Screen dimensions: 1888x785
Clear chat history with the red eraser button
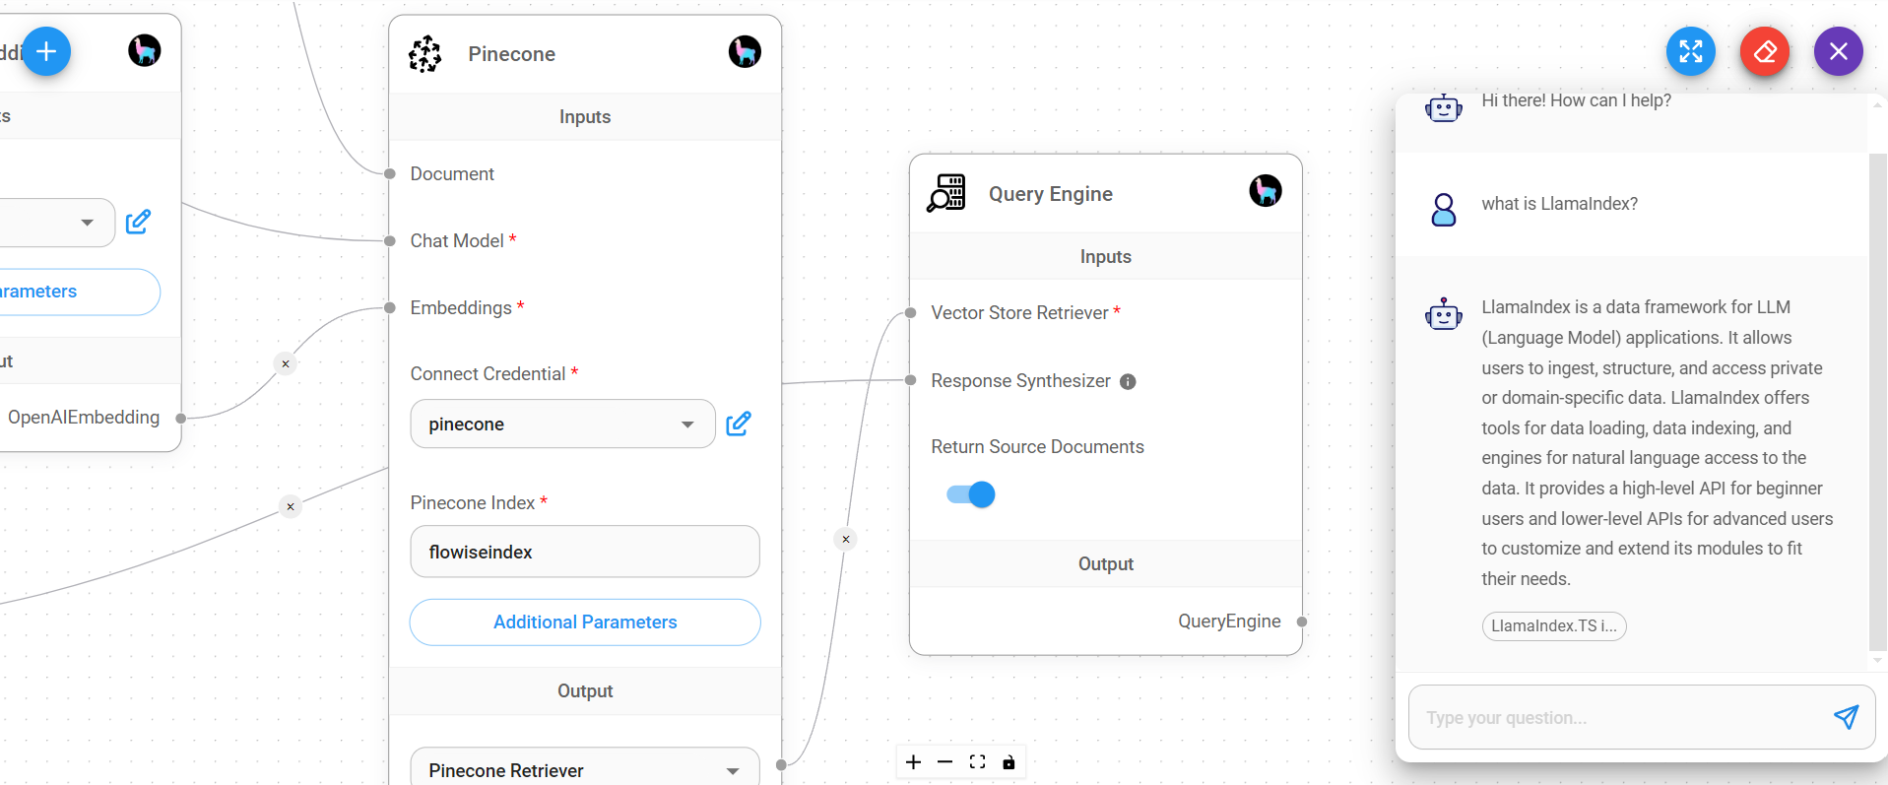coord(1764,51)
